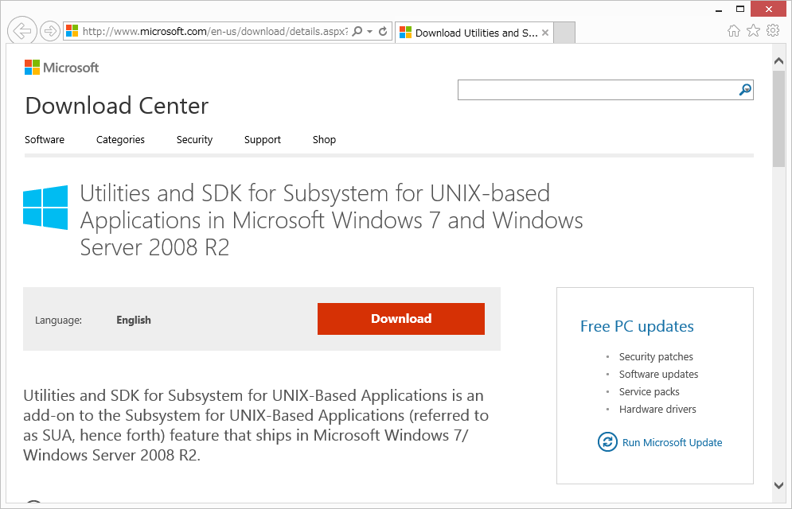Select the Support menu item
792x509 pixels.
[x=263, y=140]
